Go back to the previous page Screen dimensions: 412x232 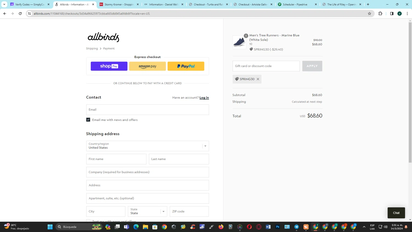coord(5,13)
